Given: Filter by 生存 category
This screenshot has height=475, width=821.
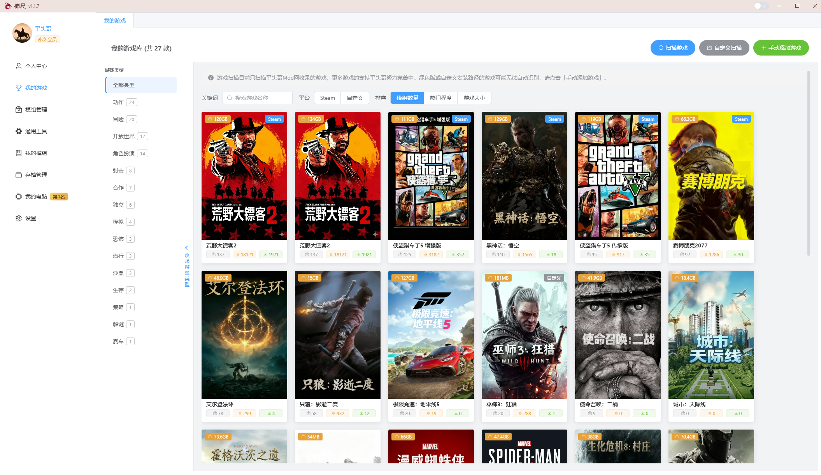Looking at the screenshot, I should click(x=124, y=290).
